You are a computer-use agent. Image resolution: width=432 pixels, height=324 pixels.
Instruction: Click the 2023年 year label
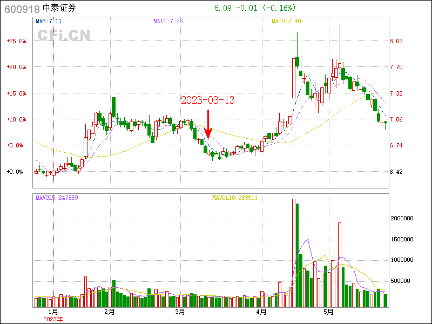pos(53,320)
